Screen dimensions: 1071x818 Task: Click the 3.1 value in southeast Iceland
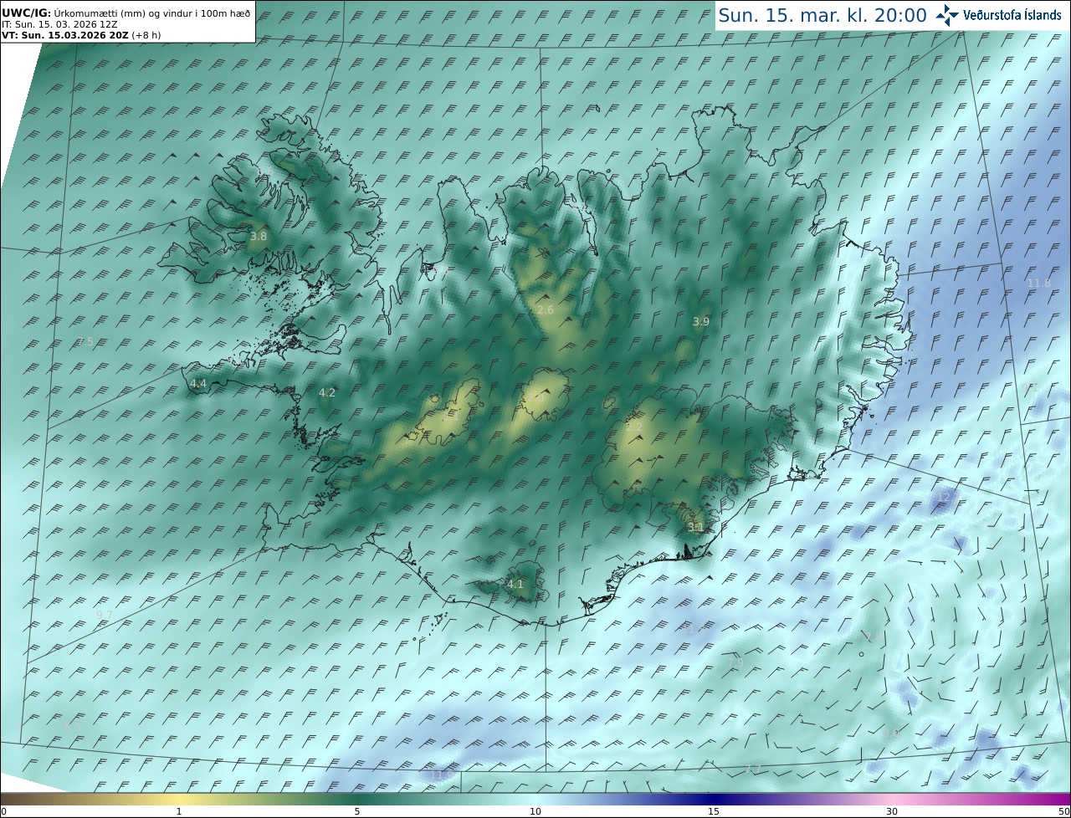[695, 528]
